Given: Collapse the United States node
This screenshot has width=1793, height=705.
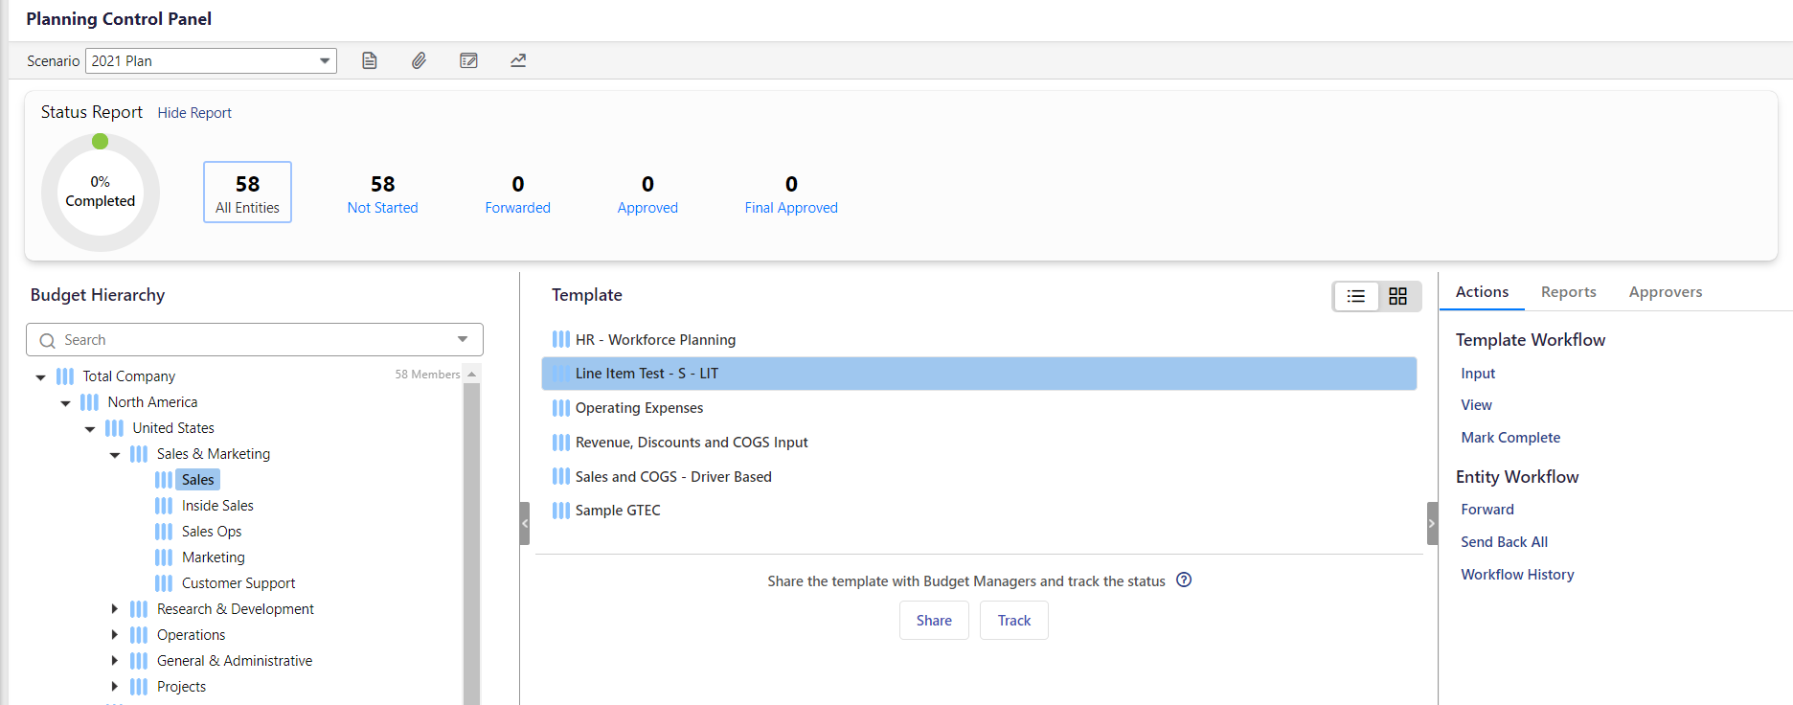Looking at the screenshot, I should 90,429.
